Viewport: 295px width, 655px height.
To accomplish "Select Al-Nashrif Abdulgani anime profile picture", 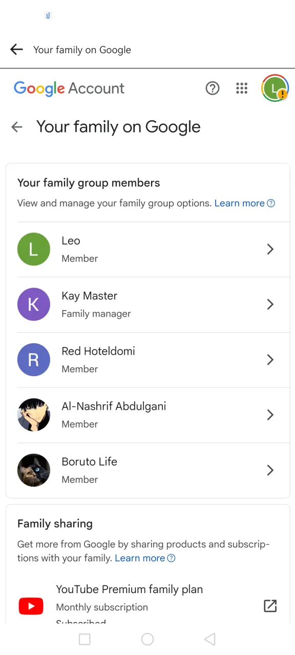I will point(34,414).
